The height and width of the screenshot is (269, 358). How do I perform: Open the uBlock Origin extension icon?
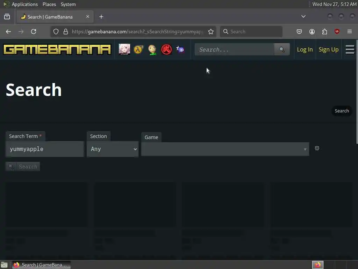pyautogui.click(x=337, y=32)
